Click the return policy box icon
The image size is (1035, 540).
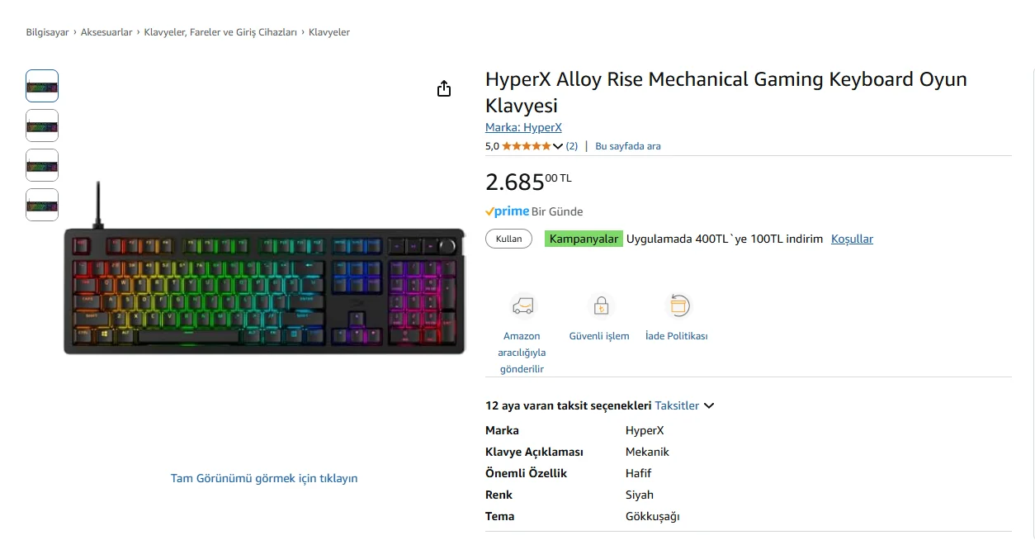pos(677,306)
